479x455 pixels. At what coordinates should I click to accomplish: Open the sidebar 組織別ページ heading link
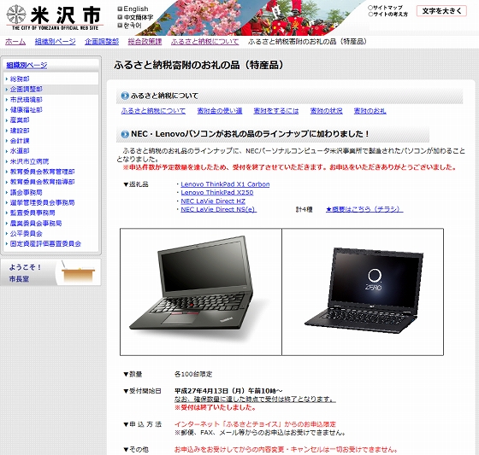(27, 65)
